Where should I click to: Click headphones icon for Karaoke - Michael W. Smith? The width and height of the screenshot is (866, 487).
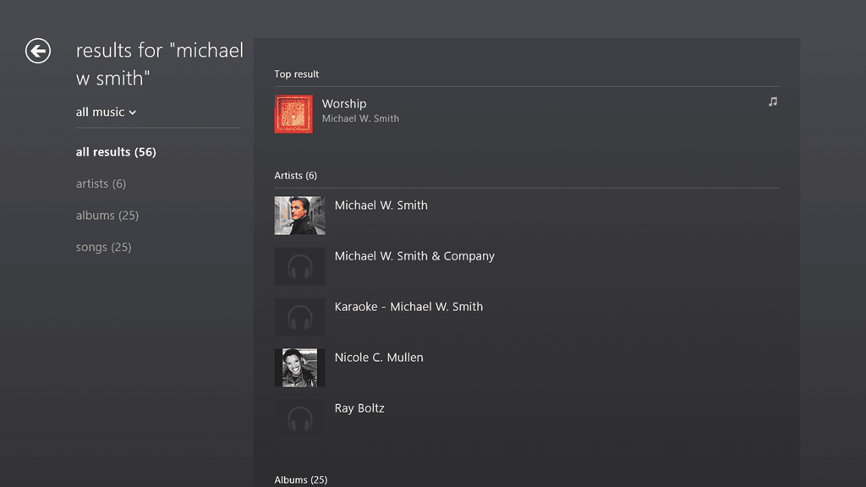[x=299, y=317]
